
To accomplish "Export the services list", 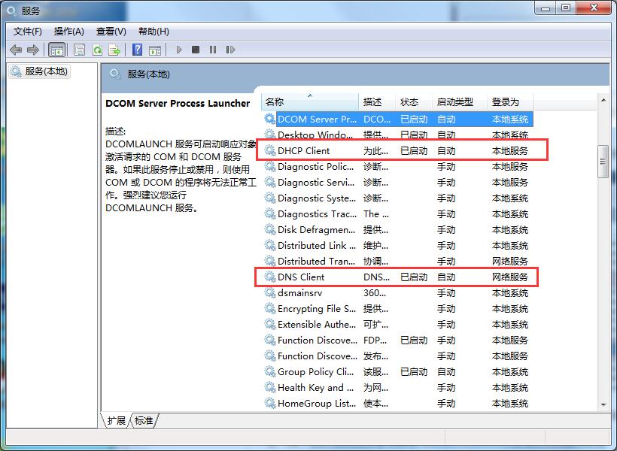I will [x=115, y=50].
